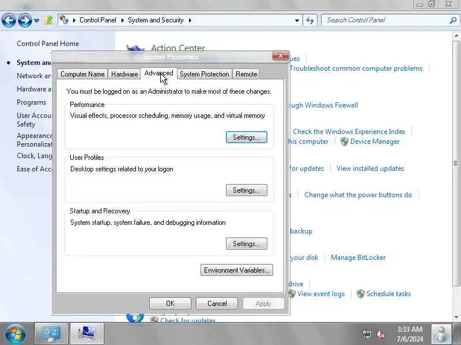The width and height of the screenshot is (461, 345).
Task: Switch to the Computer Name tab
Action: [x=82, y=74]
